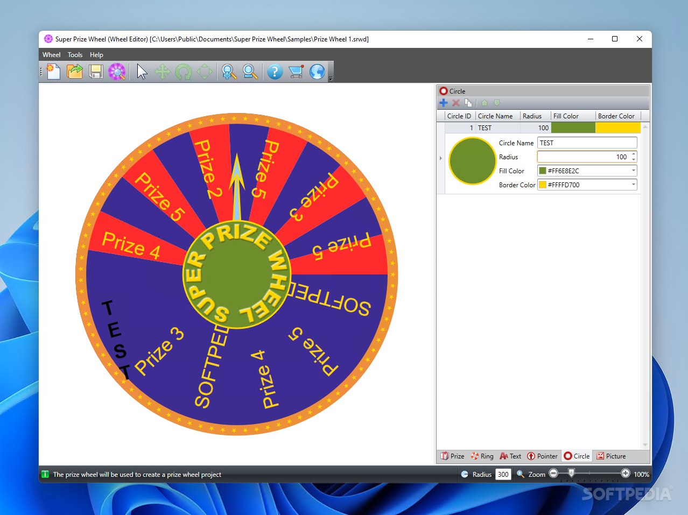Screen dimensions: 688x515
Task: Save the wheel with the floppy disk icon
Action: pyautogui.click(x=96, y=72)
